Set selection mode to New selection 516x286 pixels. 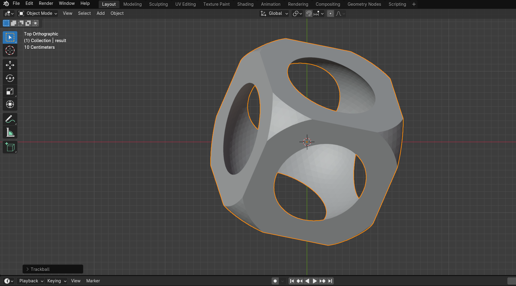coord(6,23)
